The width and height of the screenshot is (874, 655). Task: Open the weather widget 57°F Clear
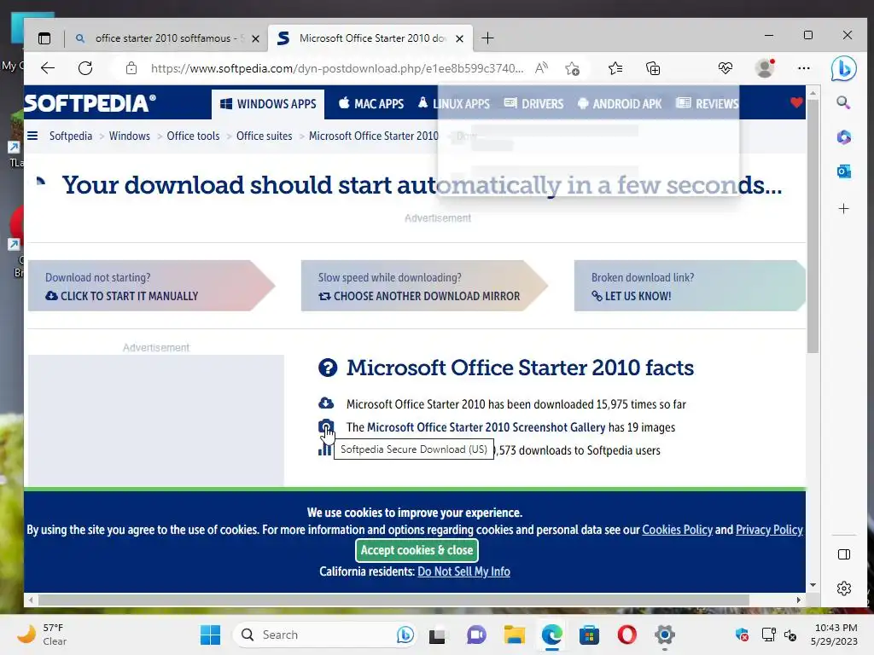pos(42,635)
